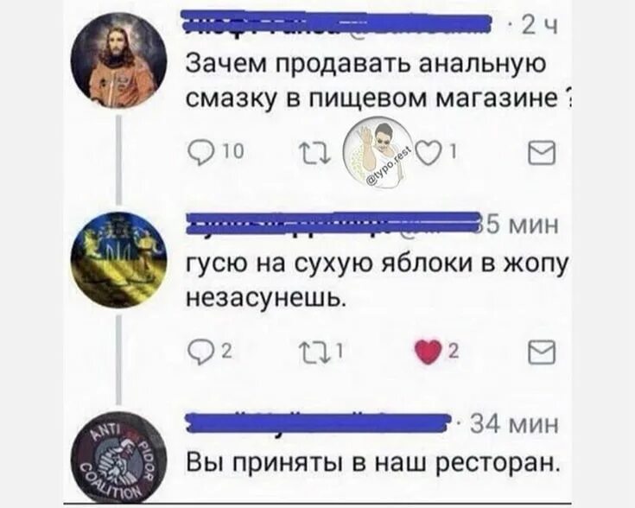Open the Jesus astronaut profile avatar
This screenshot has width=635, height=508.
point(118,60)
